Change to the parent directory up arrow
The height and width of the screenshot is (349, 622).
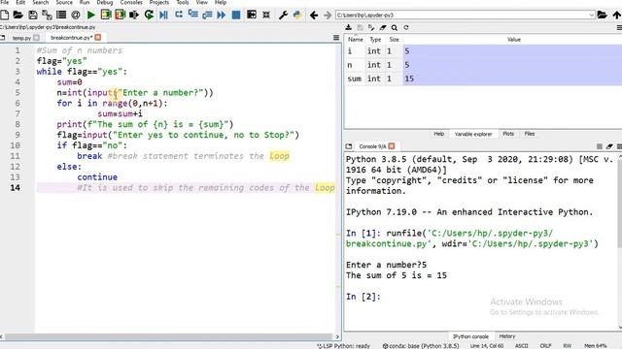(x=617, y=16)
